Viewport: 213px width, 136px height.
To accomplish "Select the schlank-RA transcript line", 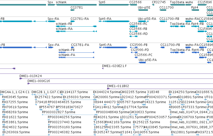I will pyautogui.click(x=76, y=31).
